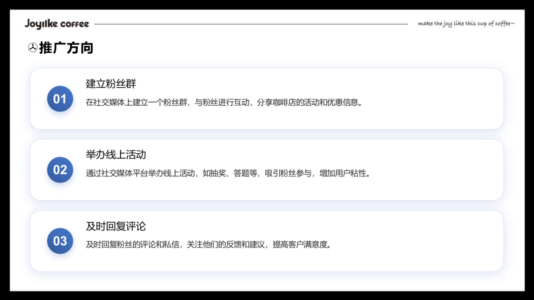
Task: Click the description text under 及时回复评论
Action: tap(209, 244)
